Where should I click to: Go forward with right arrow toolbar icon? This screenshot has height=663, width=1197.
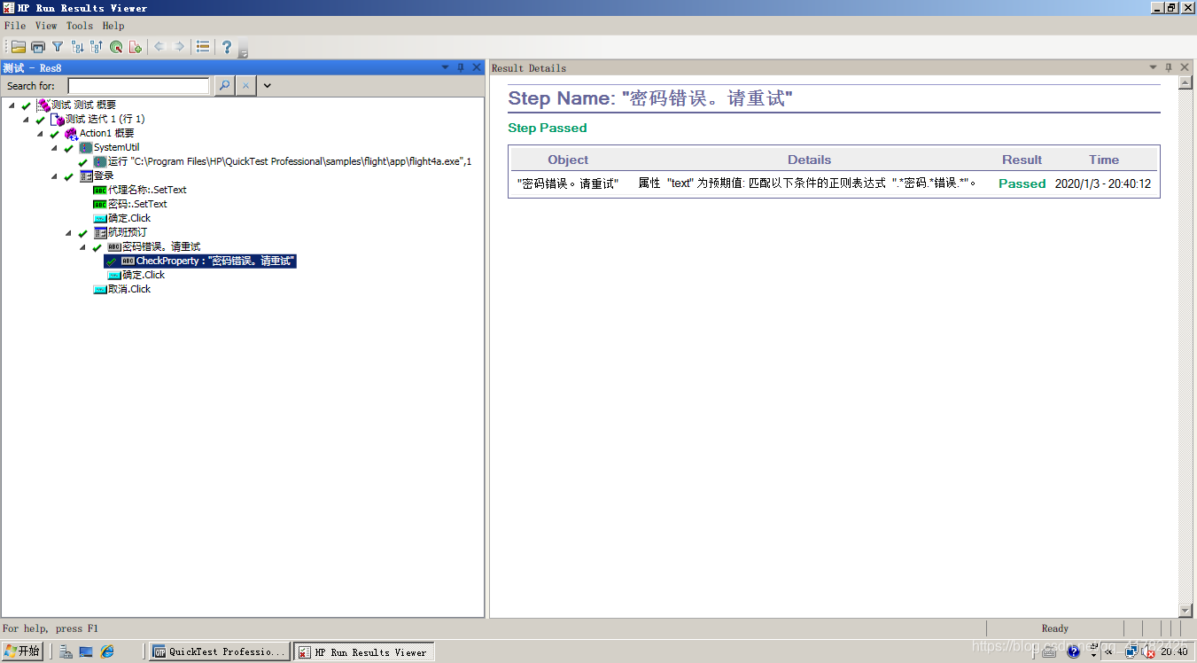179,47
